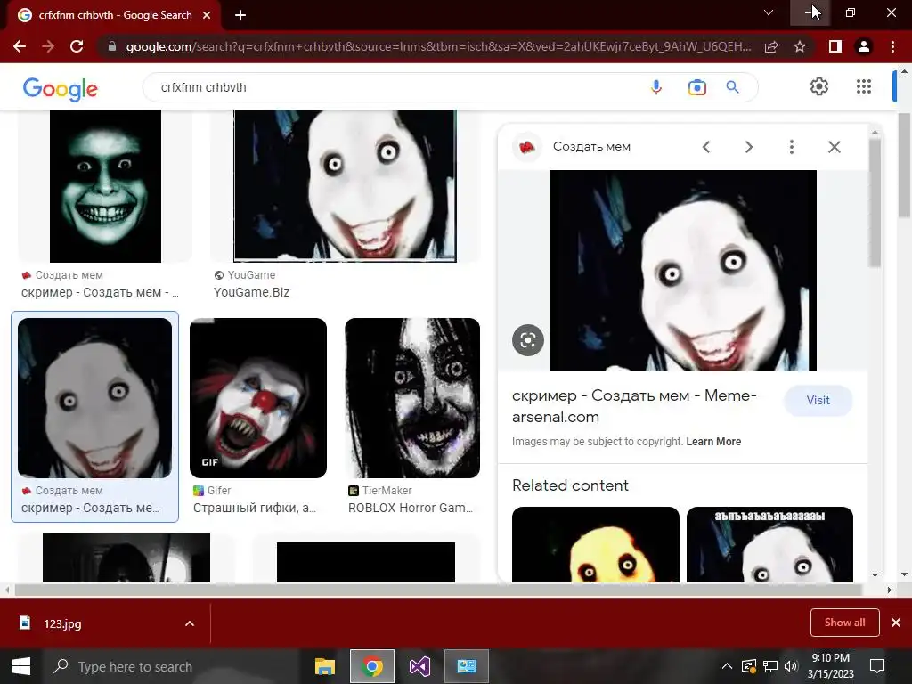912x684 pixels.
Task: Open File Explorer from taskbar
Action: pyautogui.click(x=325, y=666)
